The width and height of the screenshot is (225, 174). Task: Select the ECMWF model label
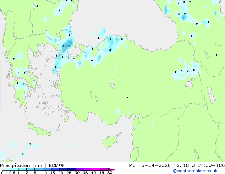(57, 165)
